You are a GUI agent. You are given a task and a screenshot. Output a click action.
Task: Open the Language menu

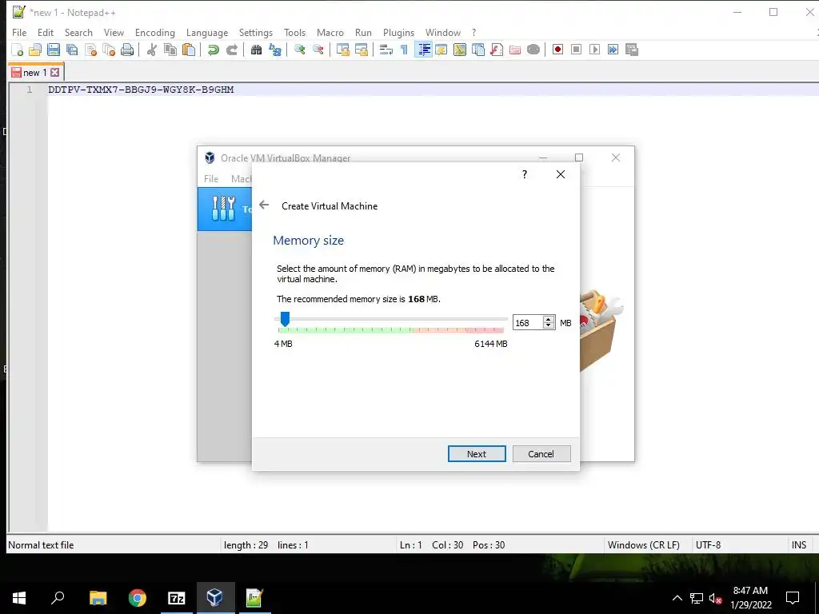pos(207,32)
